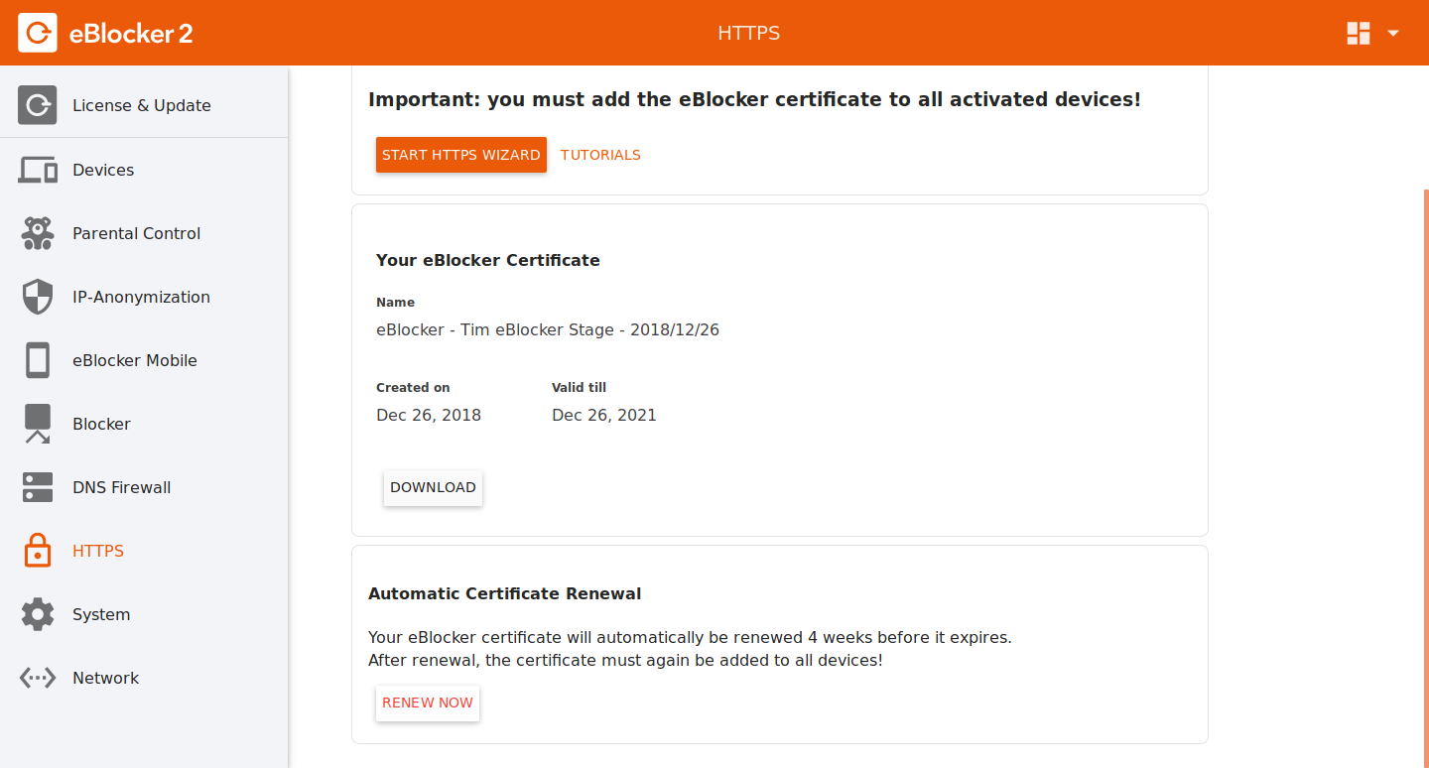This screenshot has width=1429, height=768.
Task: Select the Network arrows icon
Action: [38, 678]
